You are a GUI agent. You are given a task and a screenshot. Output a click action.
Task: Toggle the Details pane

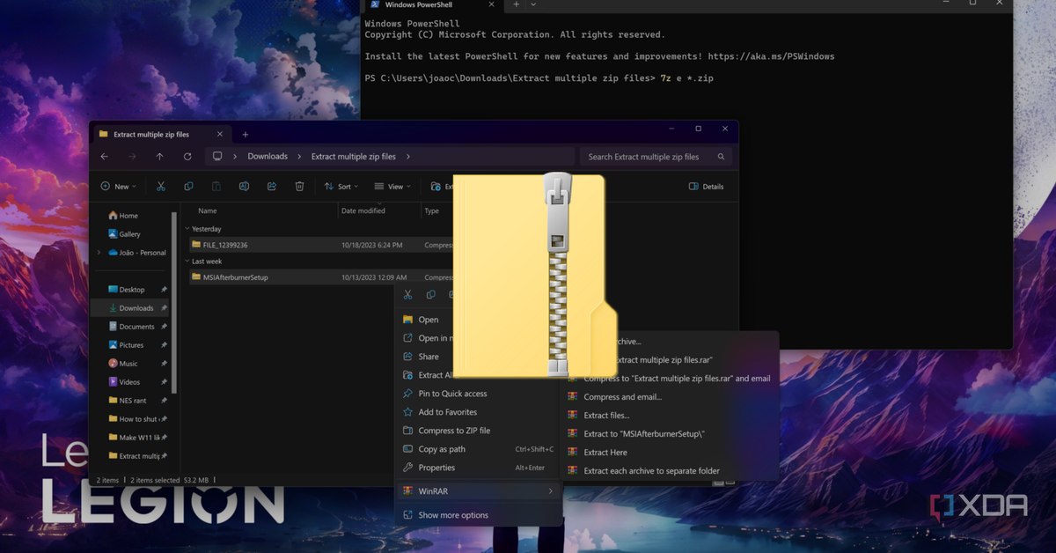(706, 187)
